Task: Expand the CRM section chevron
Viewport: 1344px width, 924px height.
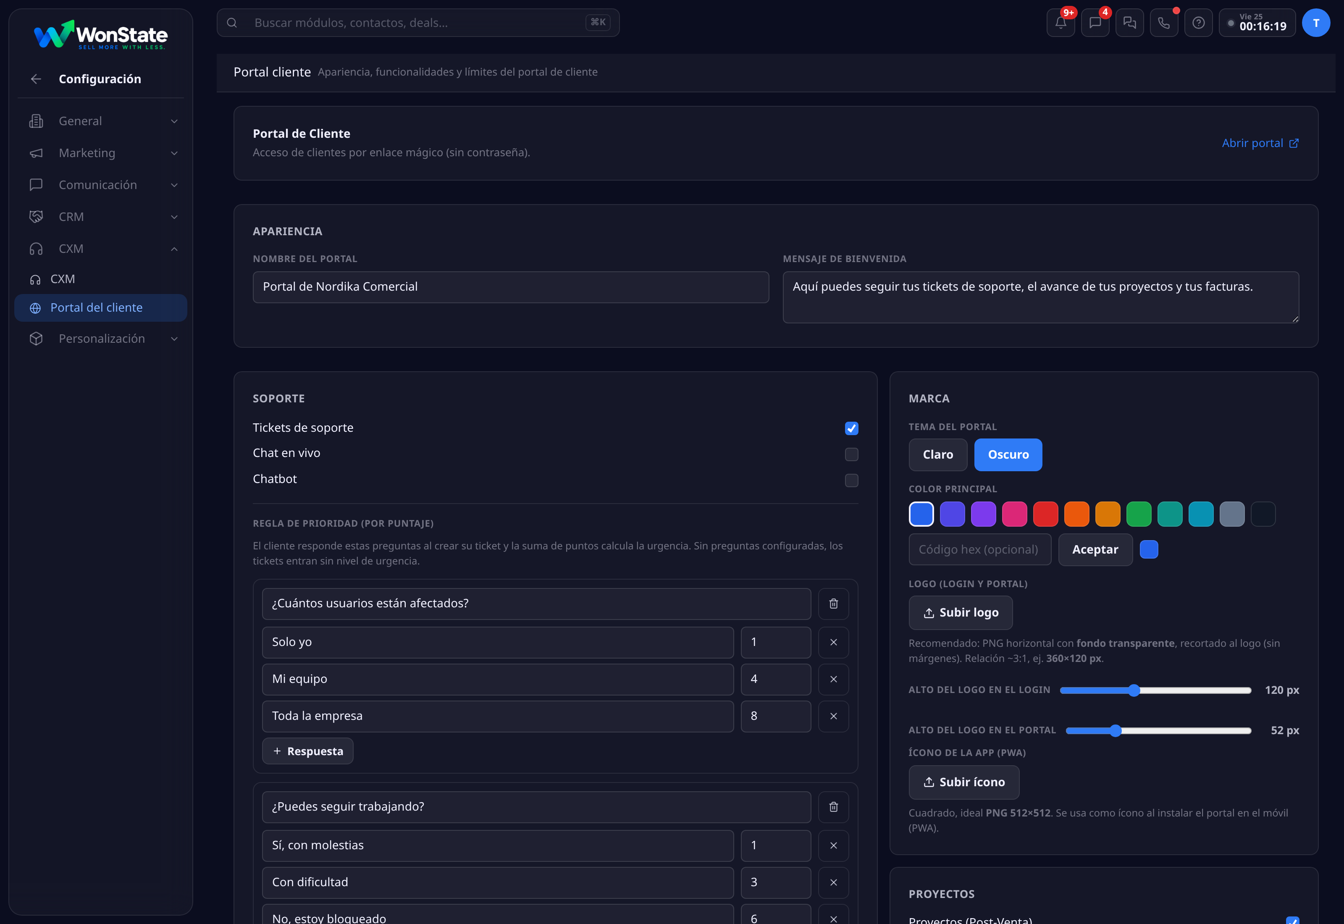Action: [174, 217]
